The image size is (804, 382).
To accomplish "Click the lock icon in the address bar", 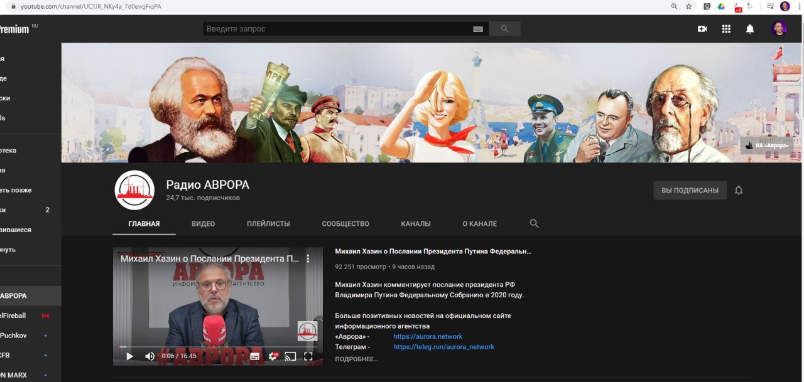I will point(13,6).
